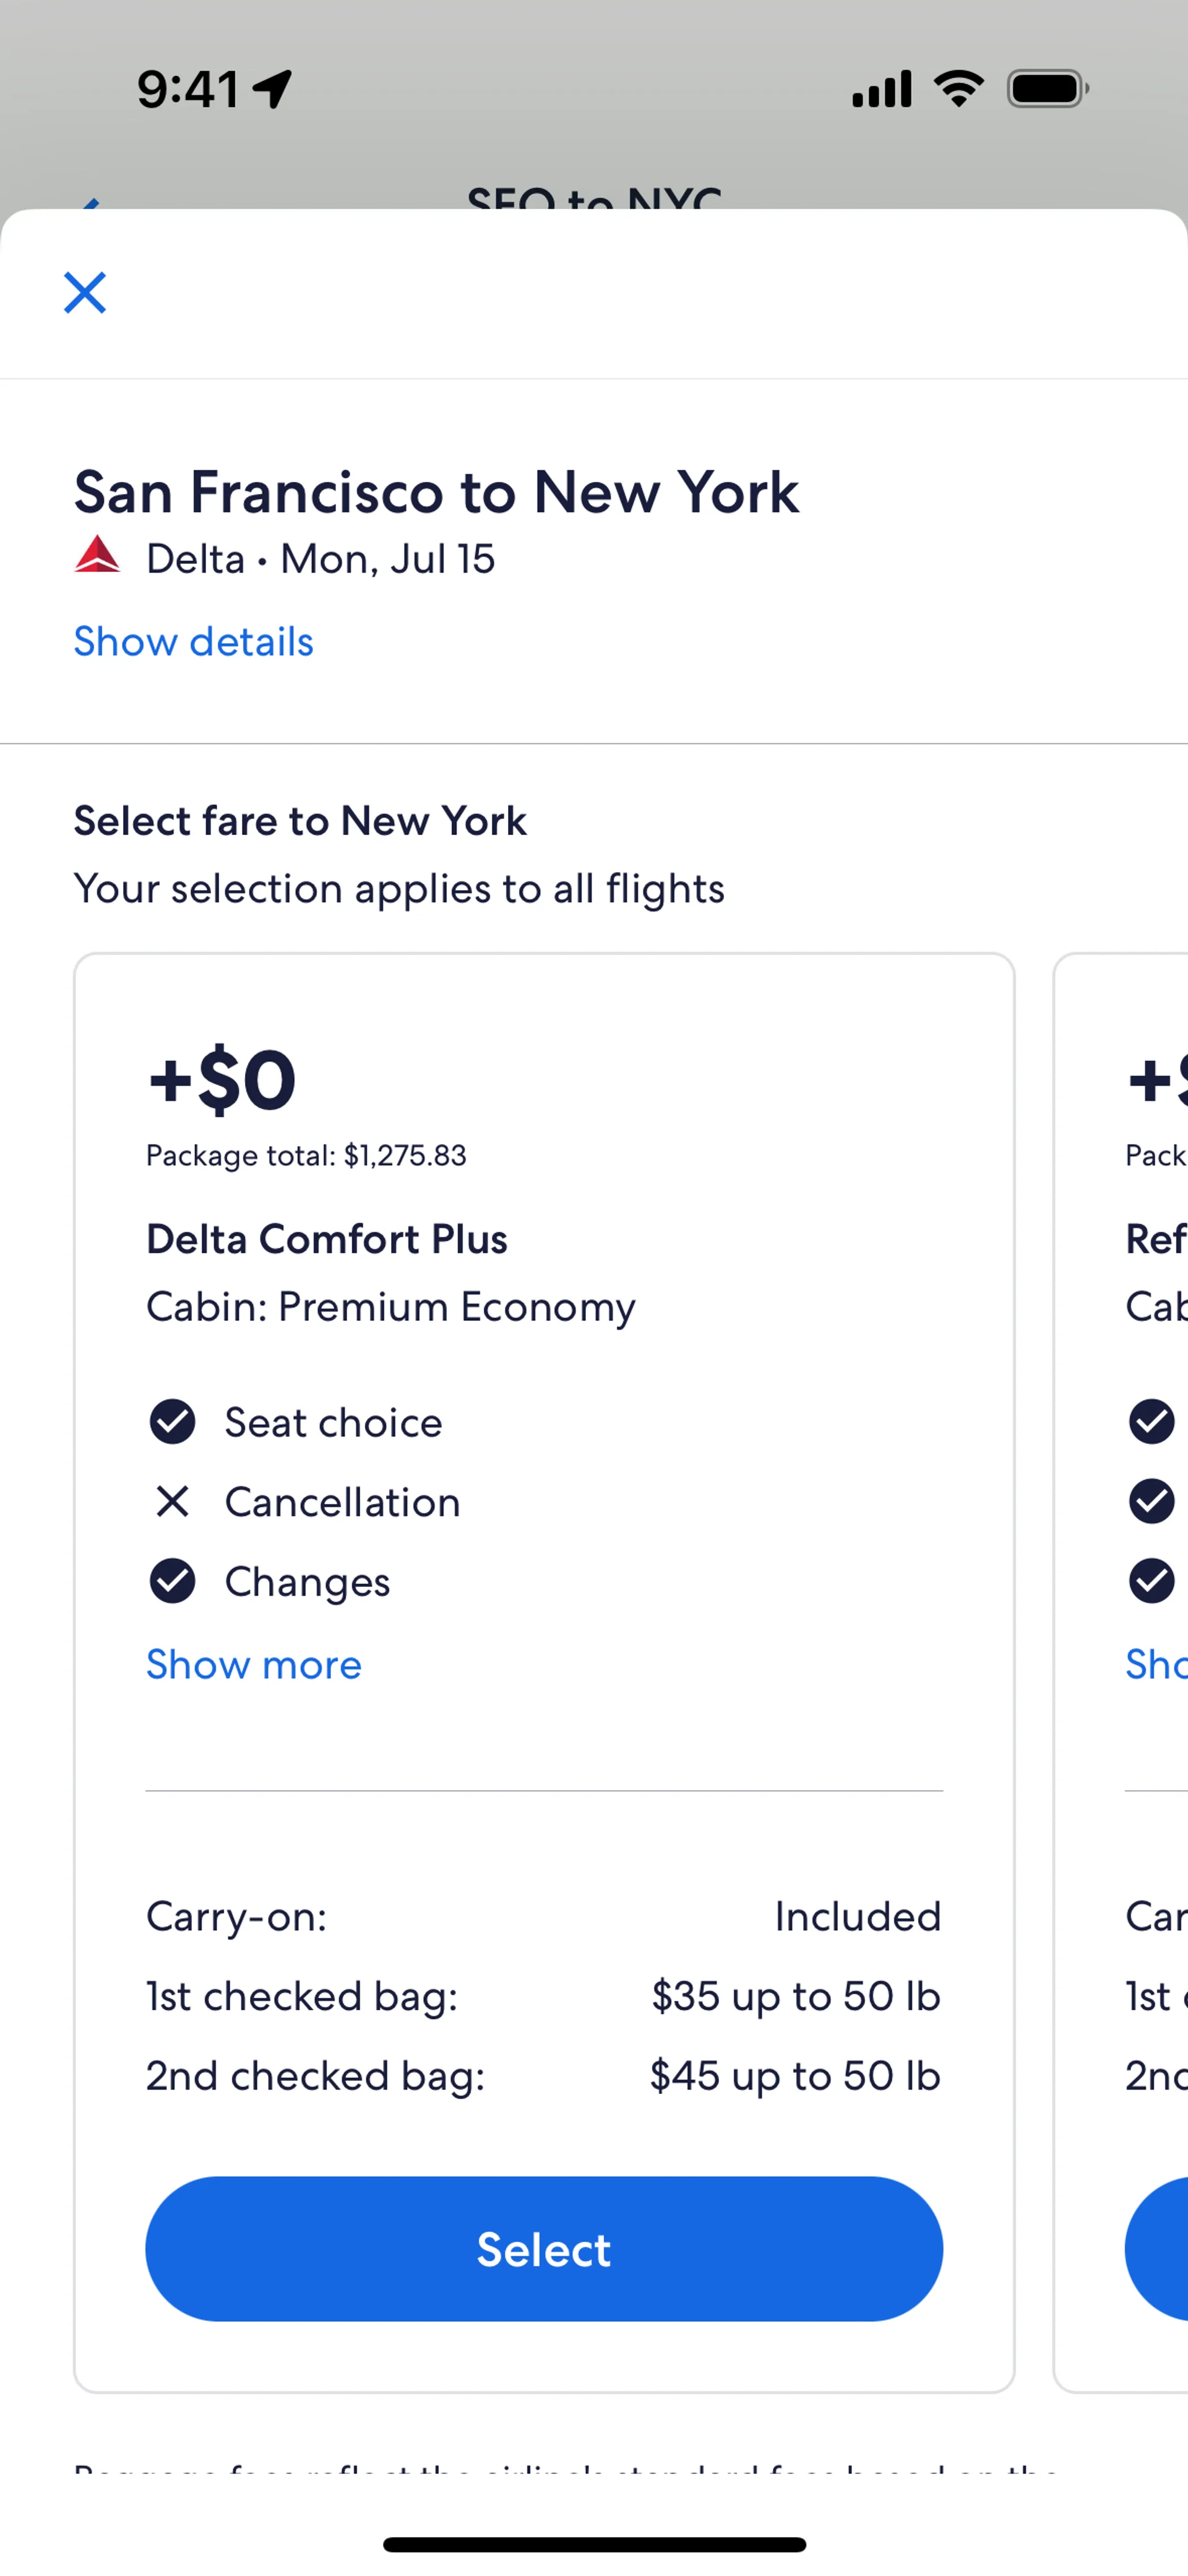1188x2576 pixels.
Task: Tap the Seat choice checkmark icon
Action: tap(172, 1421)
